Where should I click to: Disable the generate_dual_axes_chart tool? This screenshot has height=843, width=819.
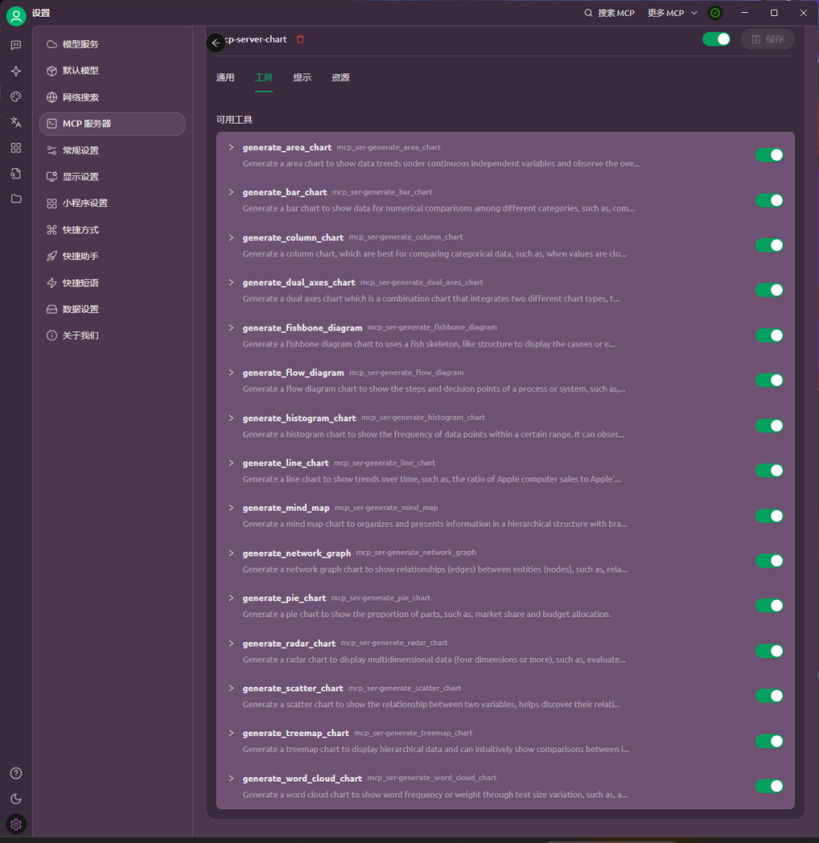coord(770,290)
